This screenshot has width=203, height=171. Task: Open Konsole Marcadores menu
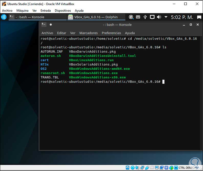(x=89, y=33)
